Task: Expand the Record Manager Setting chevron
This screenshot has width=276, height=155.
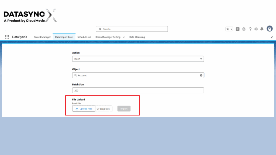Action: point(124,37)
